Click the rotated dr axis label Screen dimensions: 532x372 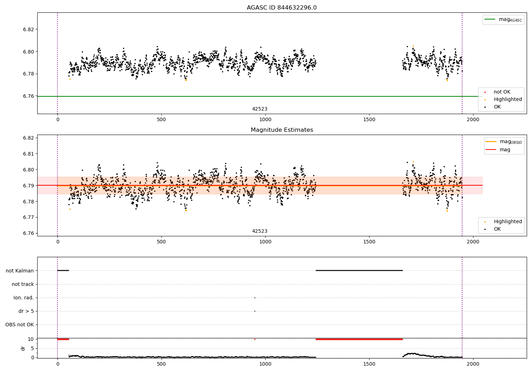point(23,348)
